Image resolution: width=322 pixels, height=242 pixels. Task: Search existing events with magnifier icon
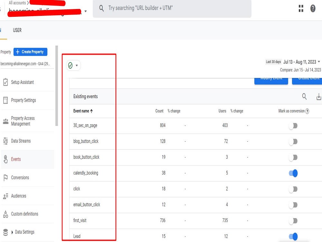(x=304, y=96)
